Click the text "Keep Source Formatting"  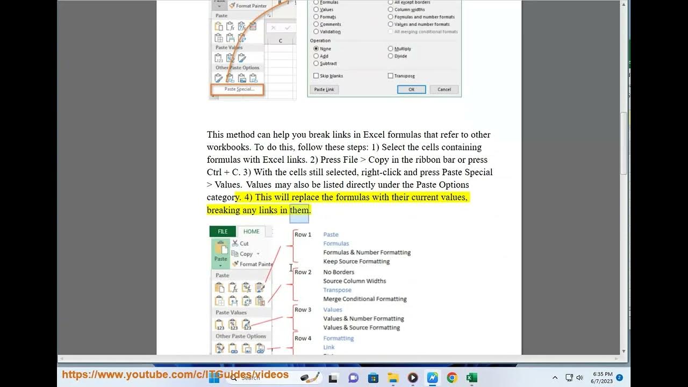tap(356, 262)
